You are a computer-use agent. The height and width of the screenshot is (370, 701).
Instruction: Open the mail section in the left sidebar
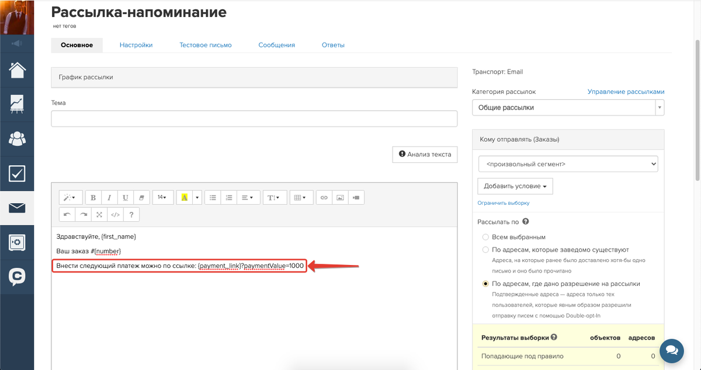(x=17, y=208)
